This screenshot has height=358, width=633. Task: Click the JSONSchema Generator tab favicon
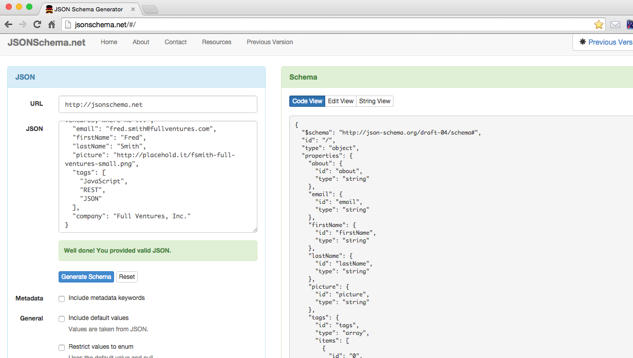49,9
